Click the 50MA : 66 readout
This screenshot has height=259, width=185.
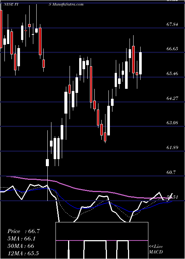21,246
